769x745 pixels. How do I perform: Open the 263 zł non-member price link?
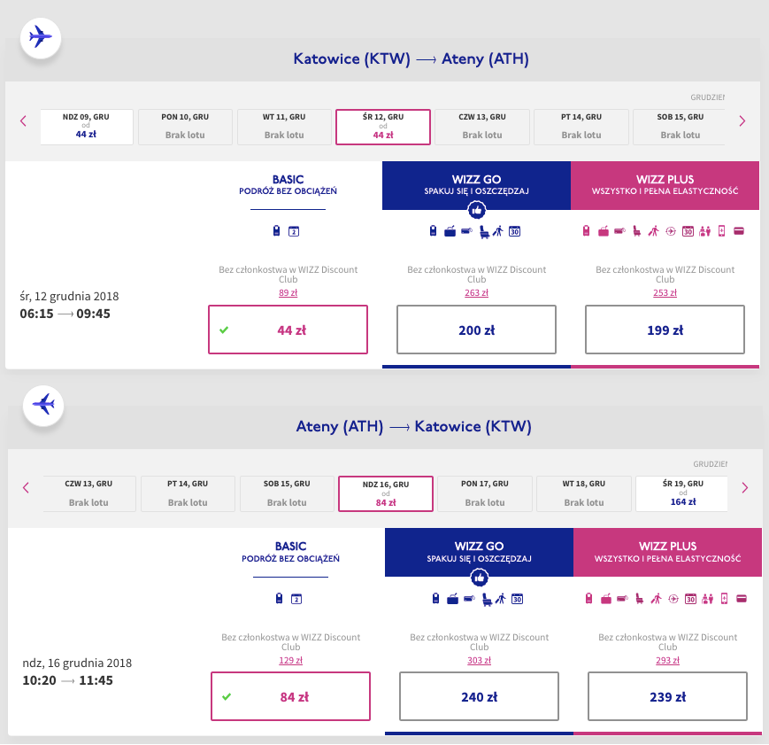pyautogui.click(x=476, y=292)
